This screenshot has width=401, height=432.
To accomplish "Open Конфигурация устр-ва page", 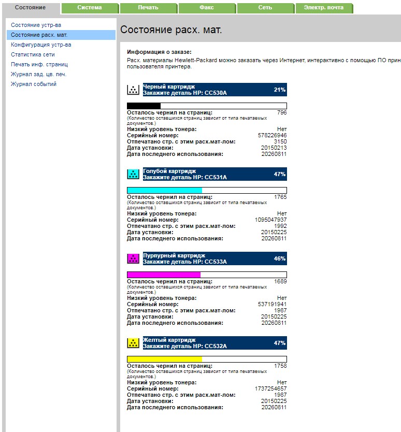I will [41, 45].
